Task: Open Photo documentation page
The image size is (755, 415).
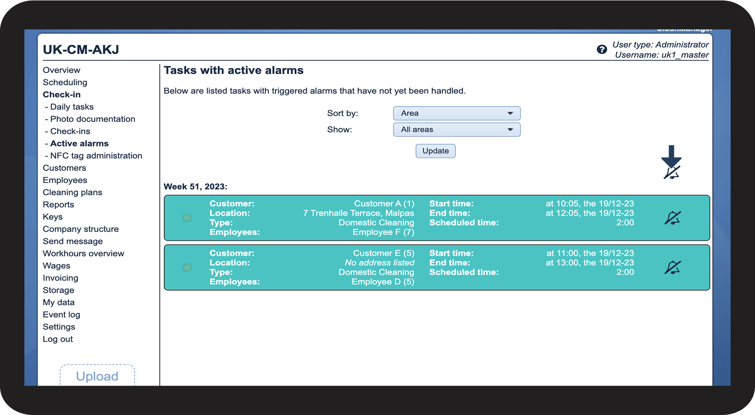Action: point(93,119)
